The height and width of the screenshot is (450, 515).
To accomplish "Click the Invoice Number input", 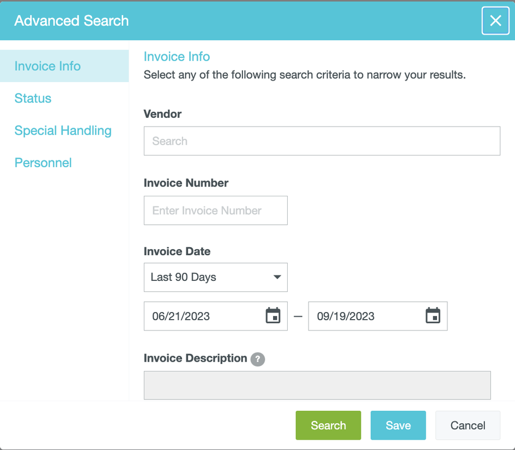I will click(215, 211).
